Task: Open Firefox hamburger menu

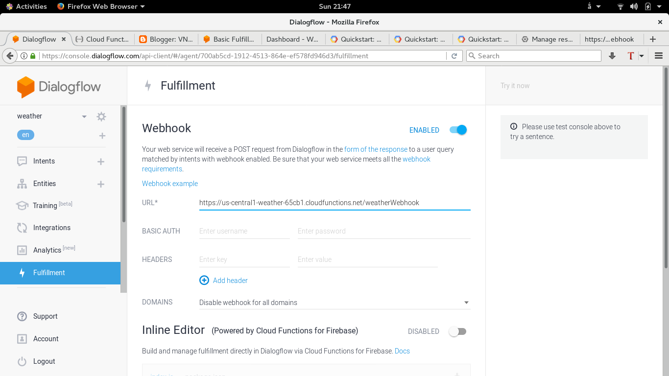Action: click(659, 56)
